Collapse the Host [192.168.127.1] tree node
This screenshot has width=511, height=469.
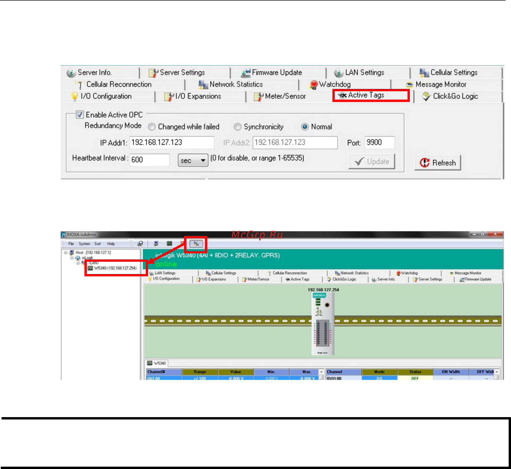coord(66,253)
